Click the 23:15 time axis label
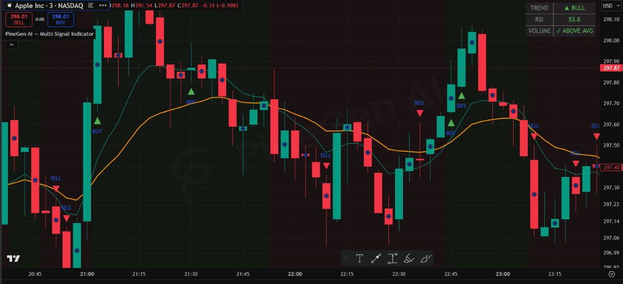This screenshot has width=623, height=284. (x=555, y=274)
